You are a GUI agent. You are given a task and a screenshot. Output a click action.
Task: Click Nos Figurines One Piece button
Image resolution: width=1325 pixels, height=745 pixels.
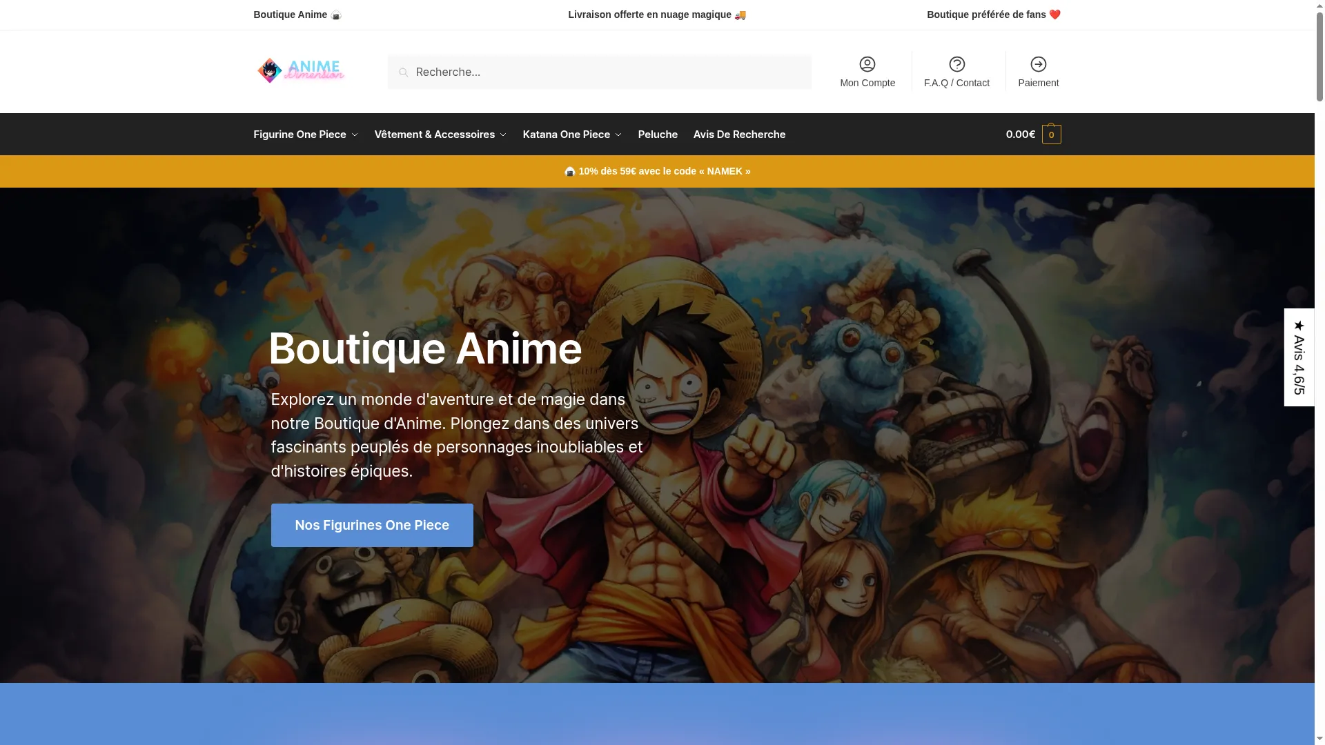click(372, 526)
